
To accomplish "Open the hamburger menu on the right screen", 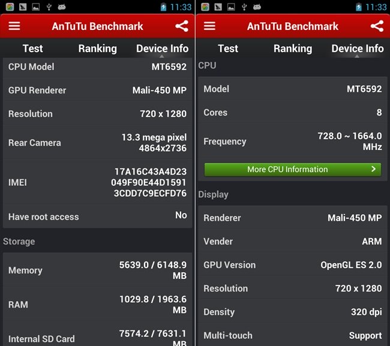I will pos(209,26).
